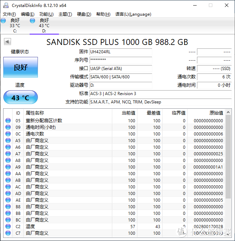Click status circle for attribute B8
The image size is (235, 241).
click(8, 207)
